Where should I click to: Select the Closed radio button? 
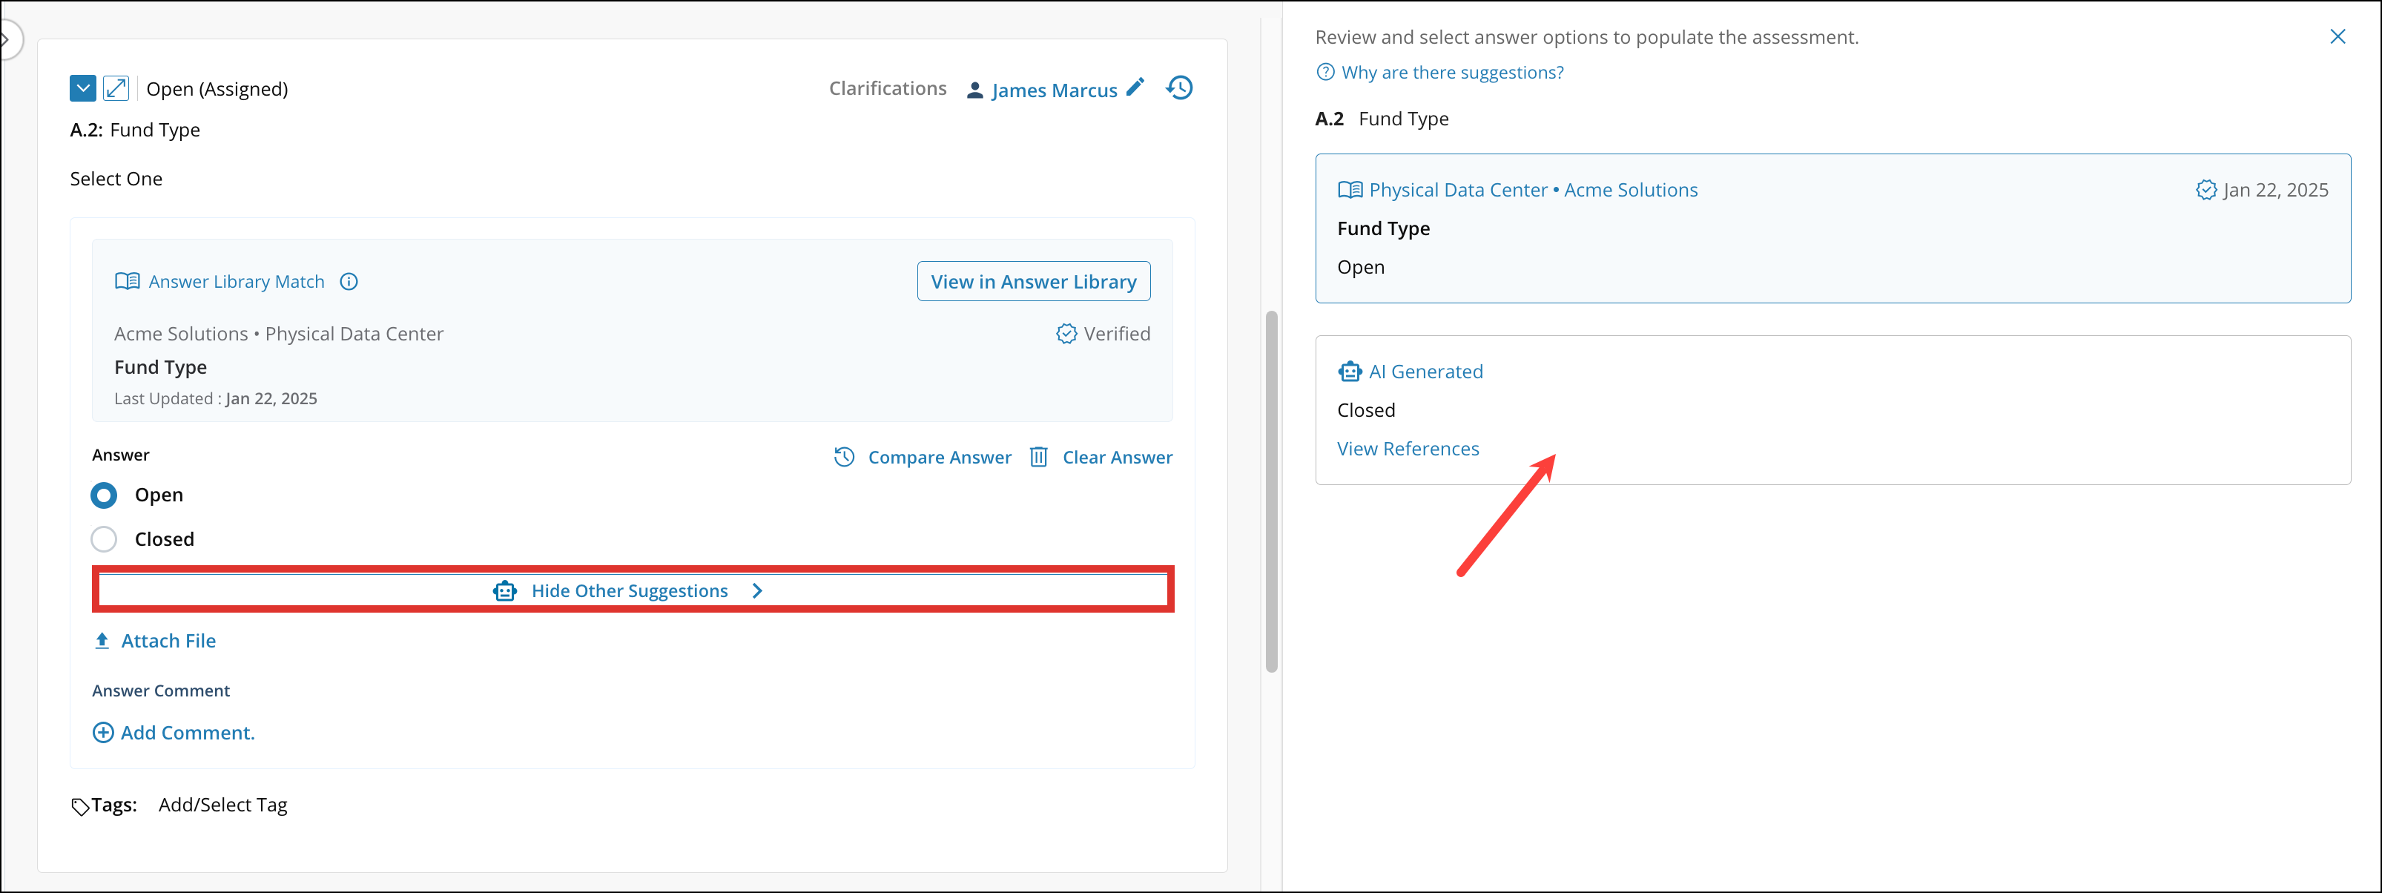(x=105, y=539)
